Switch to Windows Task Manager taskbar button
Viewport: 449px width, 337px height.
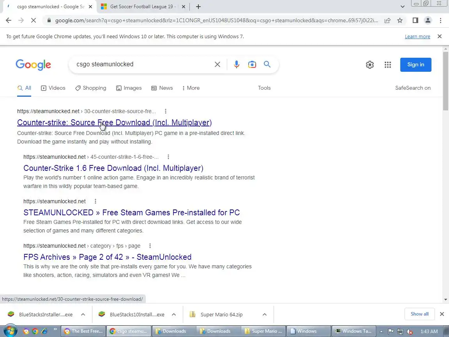click(354, 331)
